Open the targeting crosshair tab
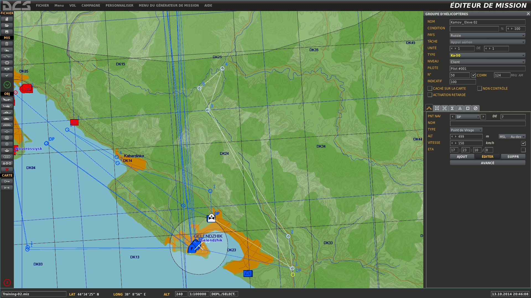 click(x=437, y=108)
